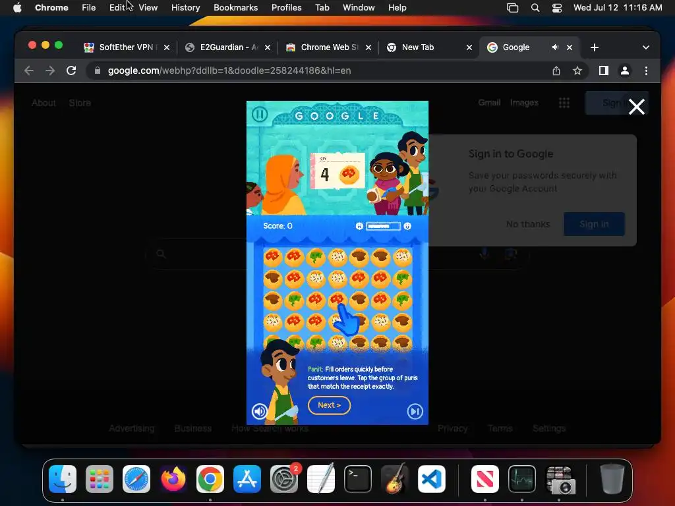675x506 pixels.
Task: Switch to the SoftEther VPN tab
Action: coord(128,47)
